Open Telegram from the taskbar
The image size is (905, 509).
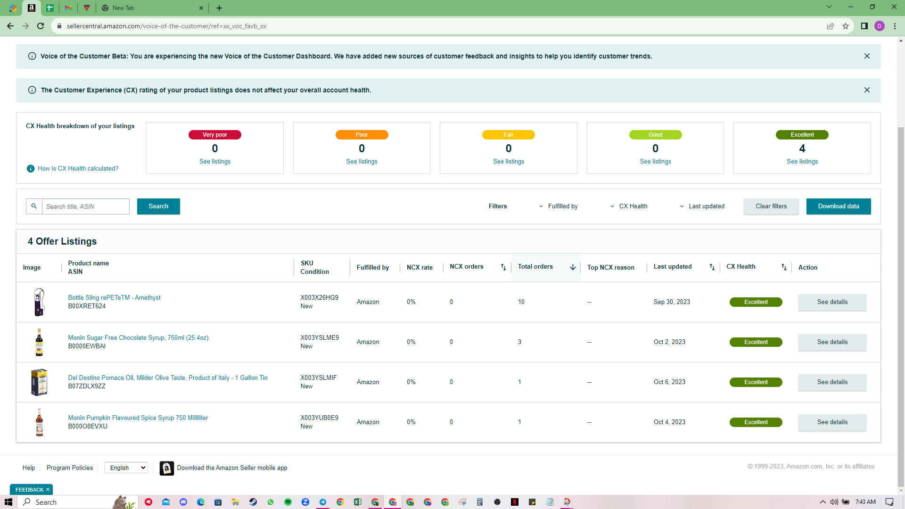[x=323, y=502]
